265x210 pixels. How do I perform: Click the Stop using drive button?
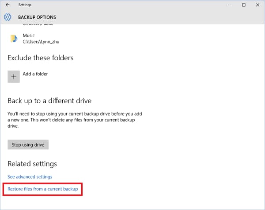[x=28, y=144]
